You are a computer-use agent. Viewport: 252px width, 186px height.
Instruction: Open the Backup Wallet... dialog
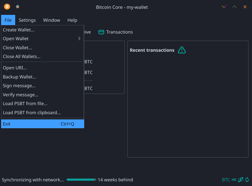point(20,77)
